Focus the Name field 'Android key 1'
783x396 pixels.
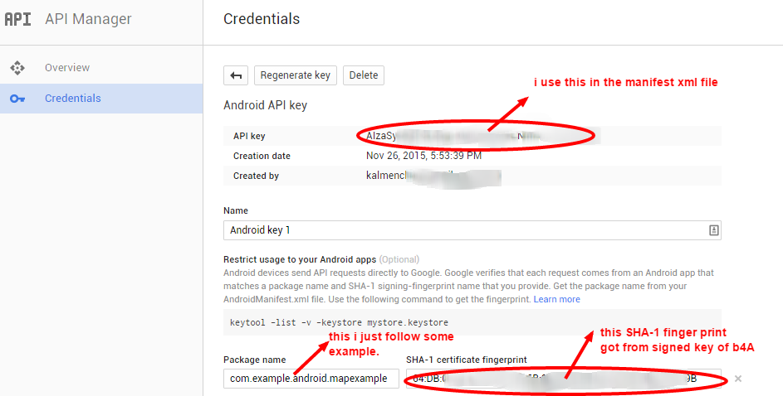465,230
